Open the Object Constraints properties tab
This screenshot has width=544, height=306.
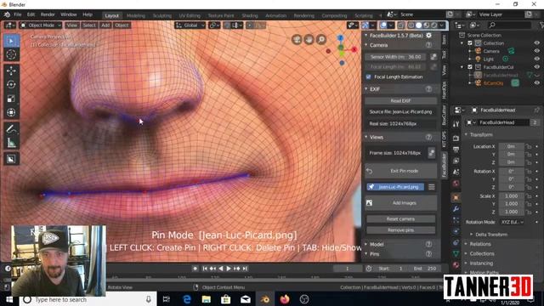(x=456, y=242)
